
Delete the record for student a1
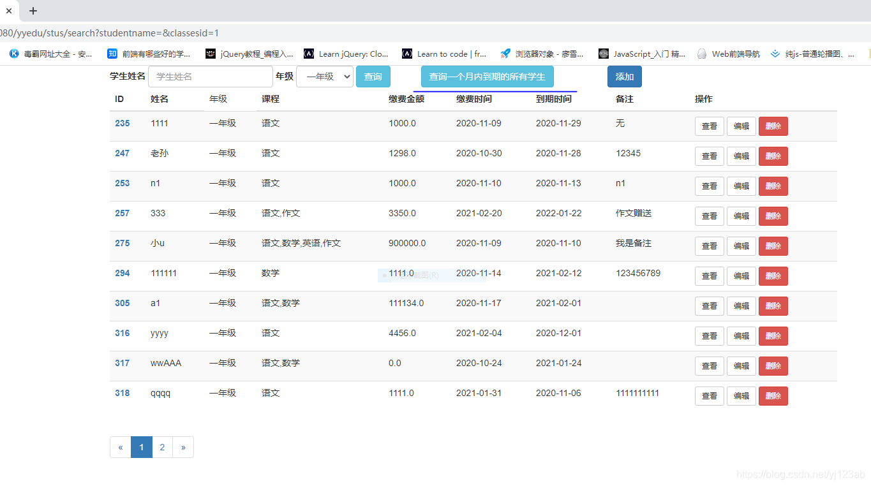(773, 306)
